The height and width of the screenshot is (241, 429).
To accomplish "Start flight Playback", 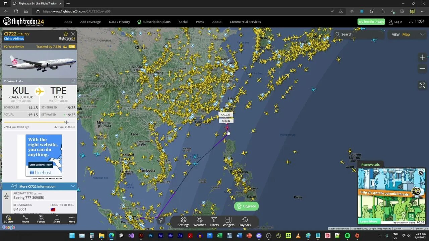I will tap(245, 222).
